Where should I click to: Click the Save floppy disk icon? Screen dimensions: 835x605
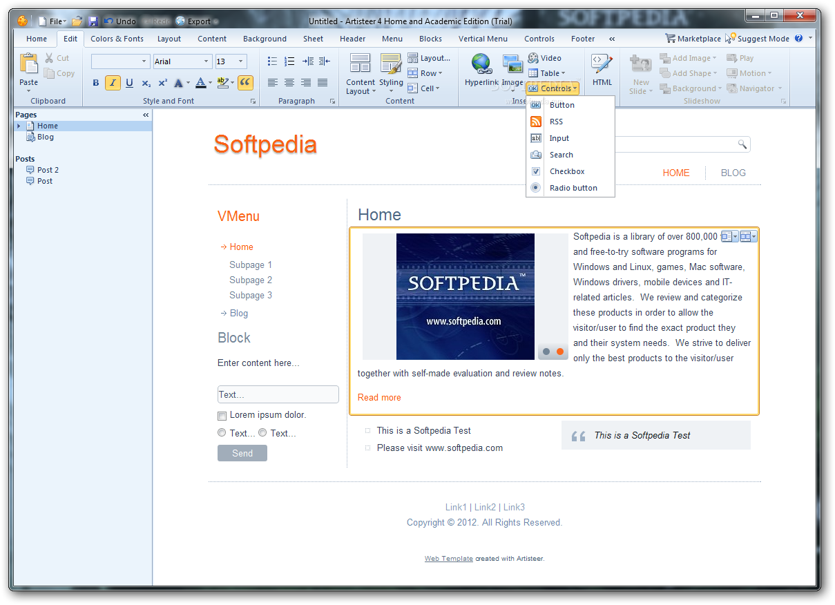93,21
